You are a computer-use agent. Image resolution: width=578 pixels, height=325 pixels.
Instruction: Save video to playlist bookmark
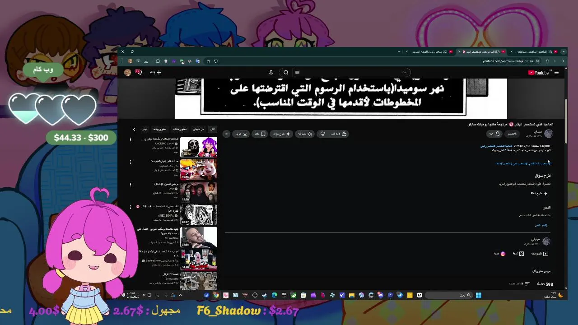[261, 134]
